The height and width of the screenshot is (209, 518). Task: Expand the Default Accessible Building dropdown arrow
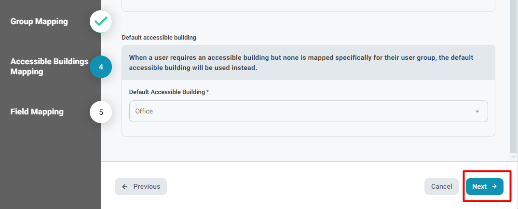(x=477, y=111)
